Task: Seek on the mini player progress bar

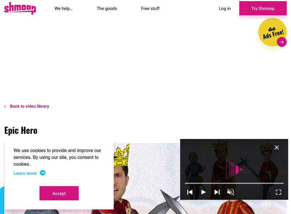Action: tap(234, 183)
